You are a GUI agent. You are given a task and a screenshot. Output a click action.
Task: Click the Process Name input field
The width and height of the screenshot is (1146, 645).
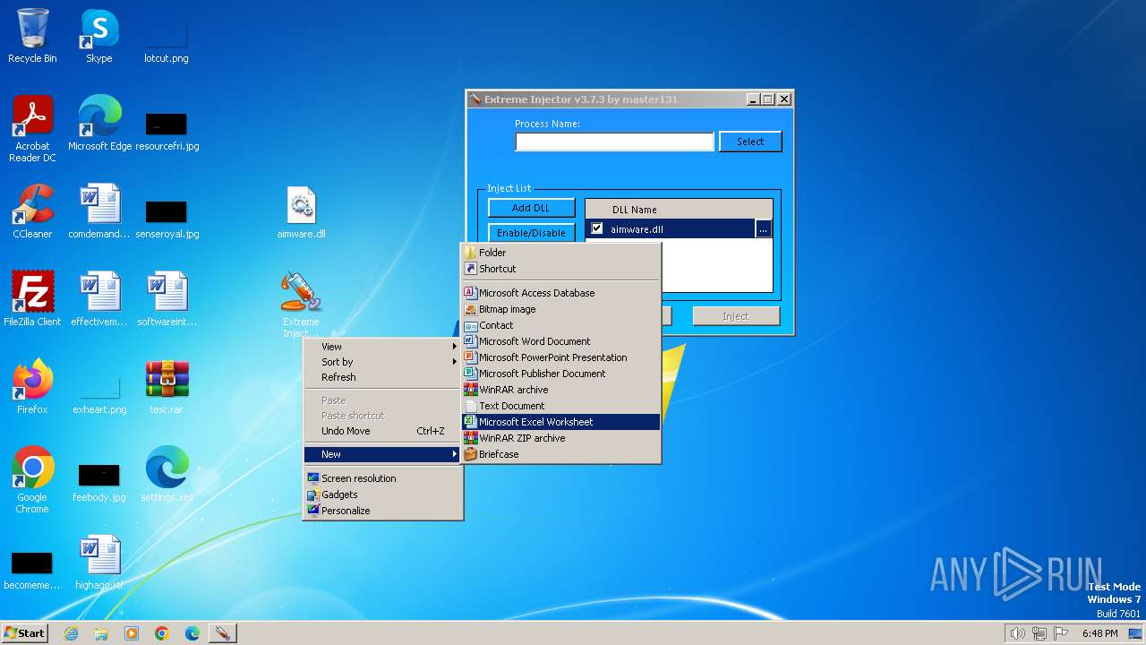click(x=614, y=142)
